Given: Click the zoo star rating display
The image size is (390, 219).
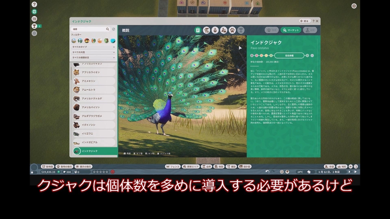Looking at the screenshot, I should tap(100, 172).
